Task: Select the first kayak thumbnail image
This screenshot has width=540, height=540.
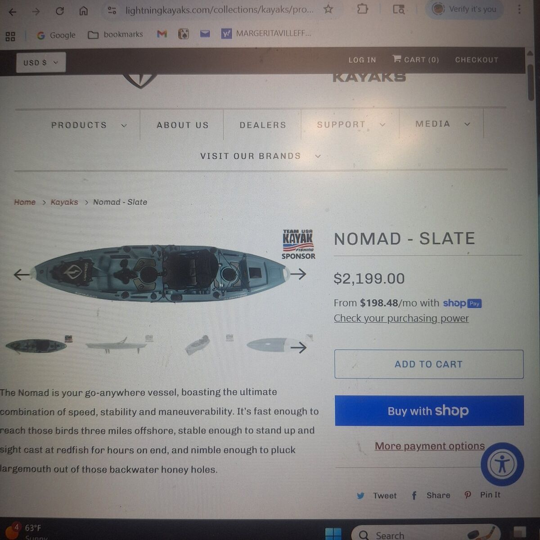Action: pos(37,346)
